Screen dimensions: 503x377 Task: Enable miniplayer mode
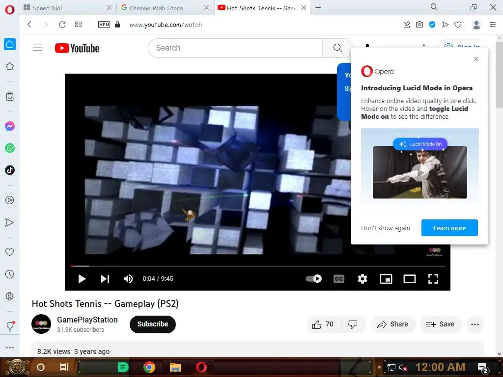tap(386, 279)
